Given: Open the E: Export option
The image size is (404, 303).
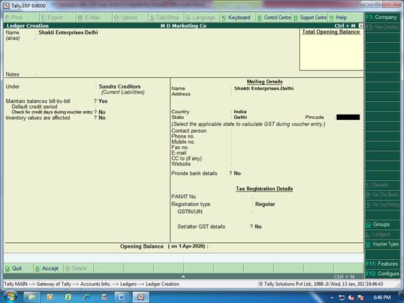Looking at the screenshot, I should point(58,17).
